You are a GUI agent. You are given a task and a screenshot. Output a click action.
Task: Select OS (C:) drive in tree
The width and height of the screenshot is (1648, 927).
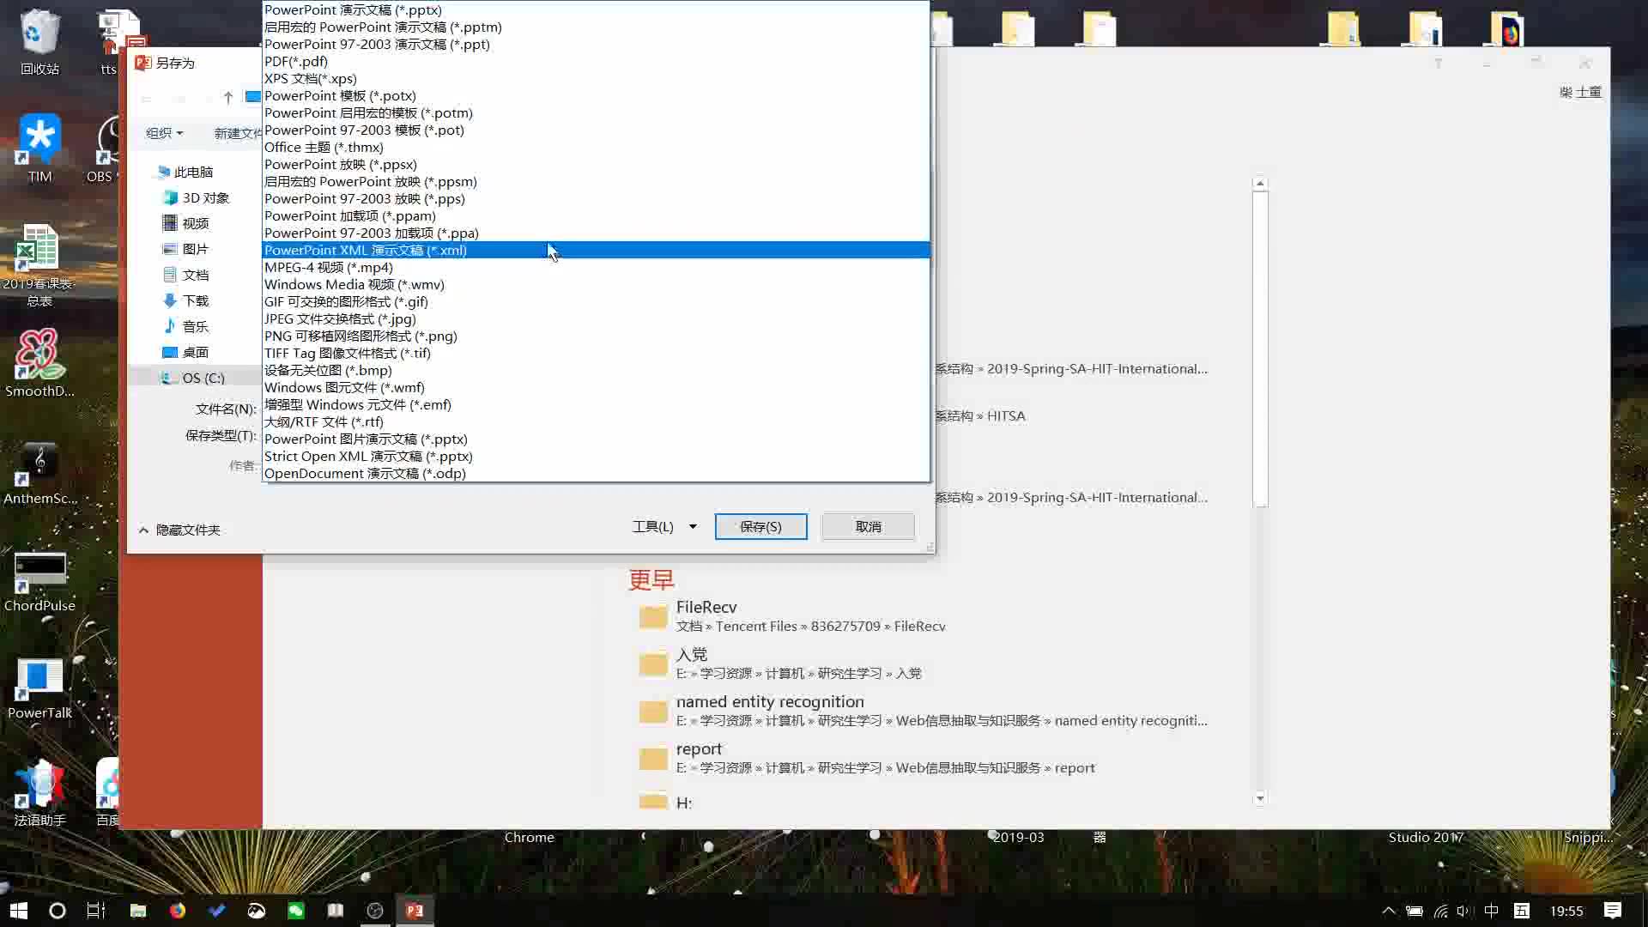coord(193,378)
